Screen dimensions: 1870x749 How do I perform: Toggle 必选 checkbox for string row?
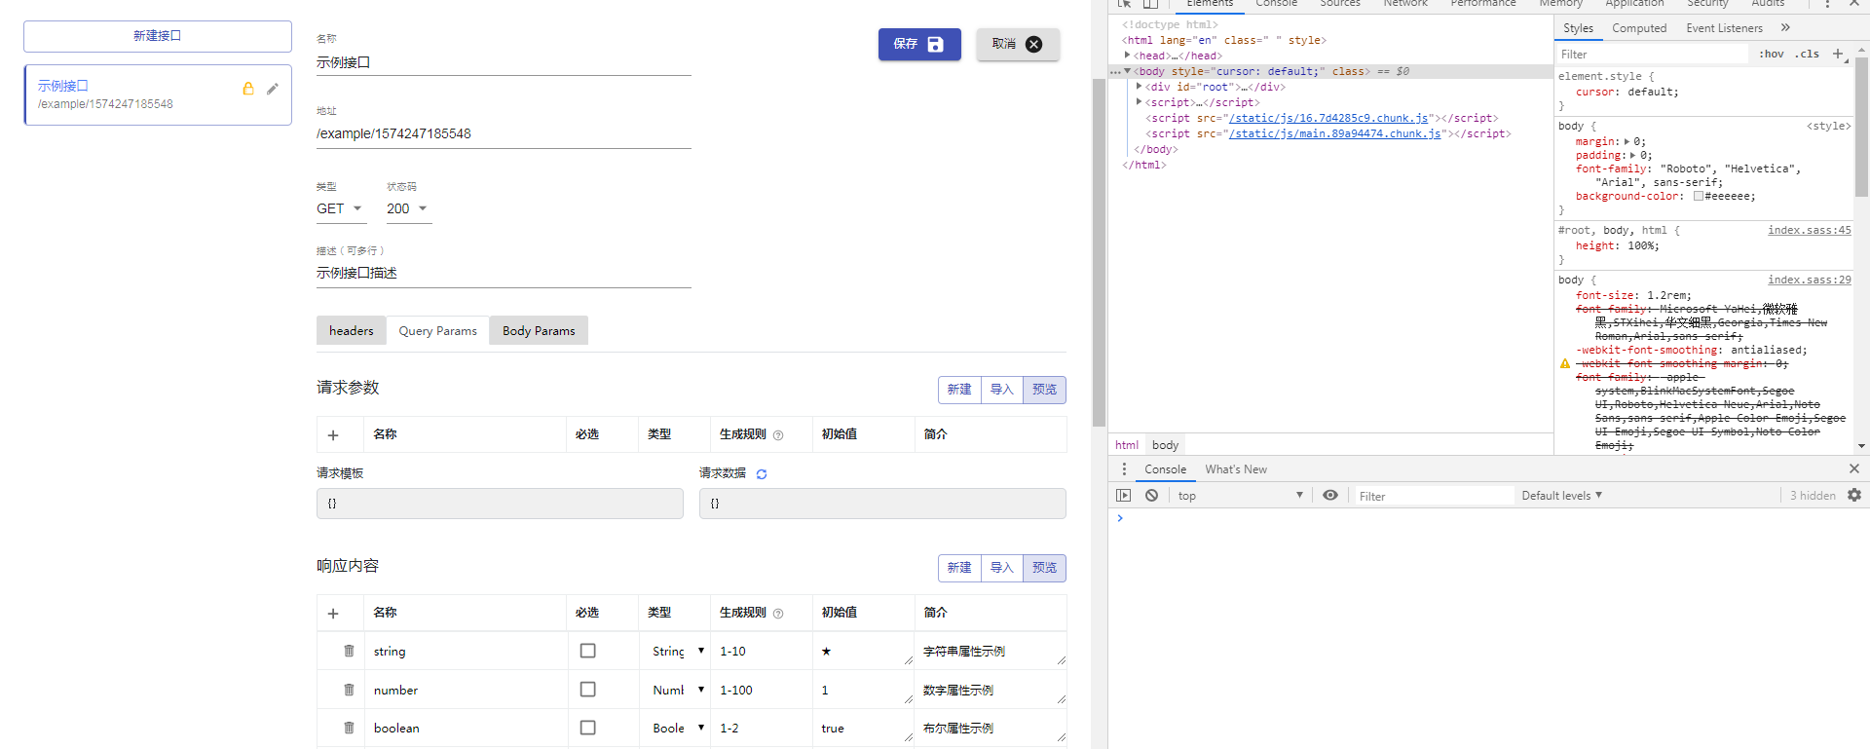point(588,651)
